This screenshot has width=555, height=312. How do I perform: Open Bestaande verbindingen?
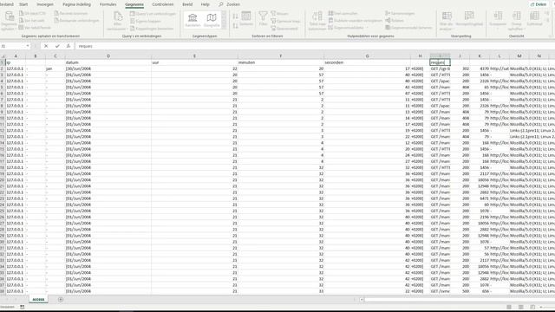pyautogui.click(x=77, y=21)
